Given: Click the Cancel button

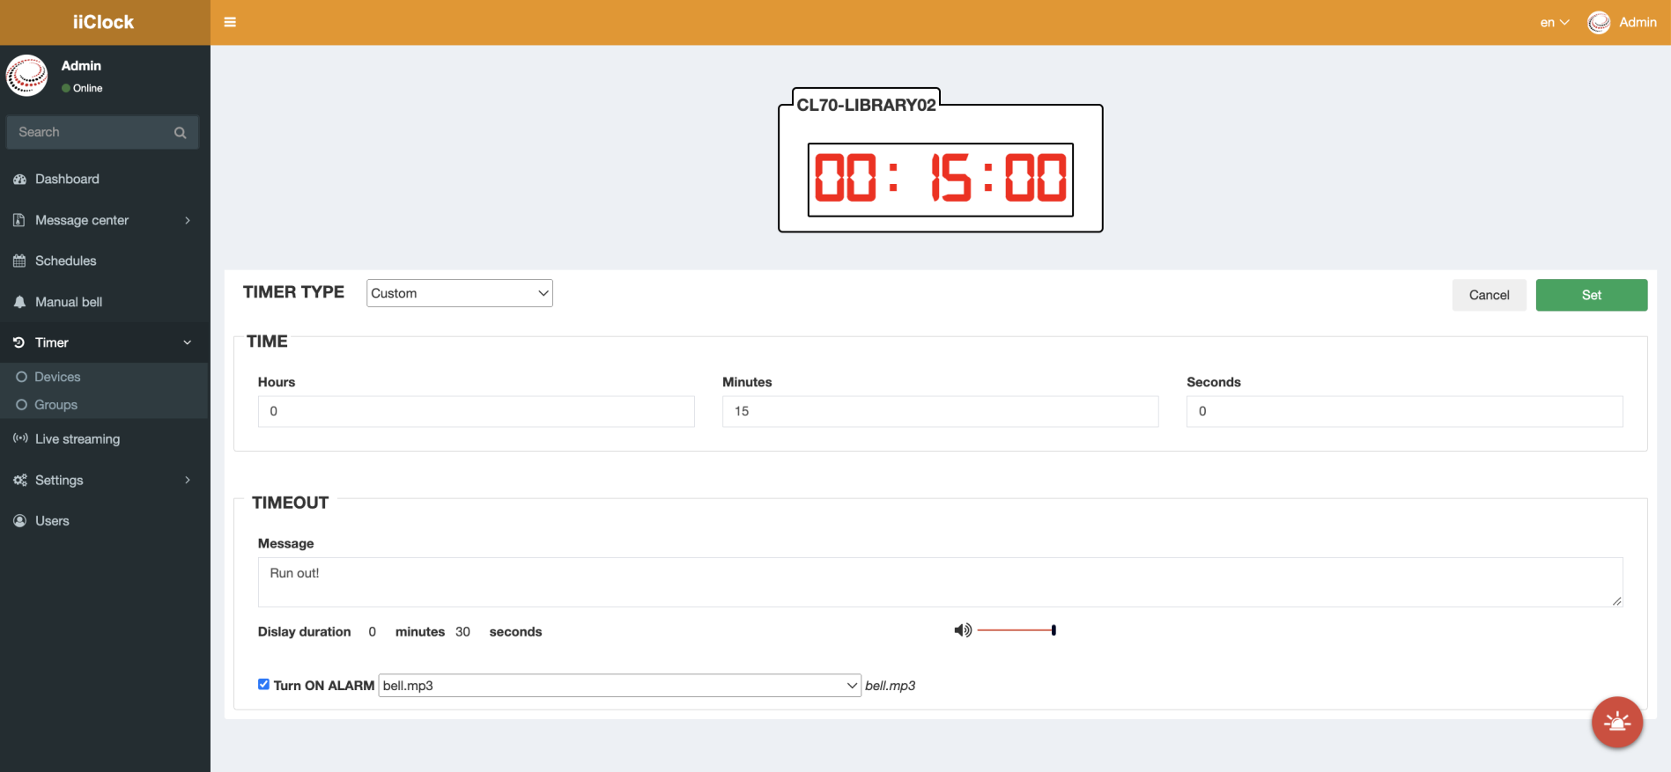Looking at the screenshot, I should point(1489,295).
